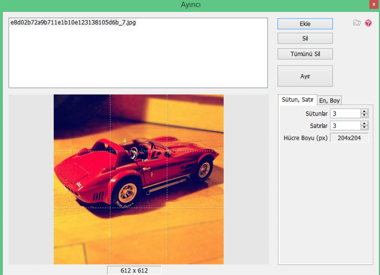Focus the Satırlar number field
Viewport: 380px width, 275px height.
345,126
